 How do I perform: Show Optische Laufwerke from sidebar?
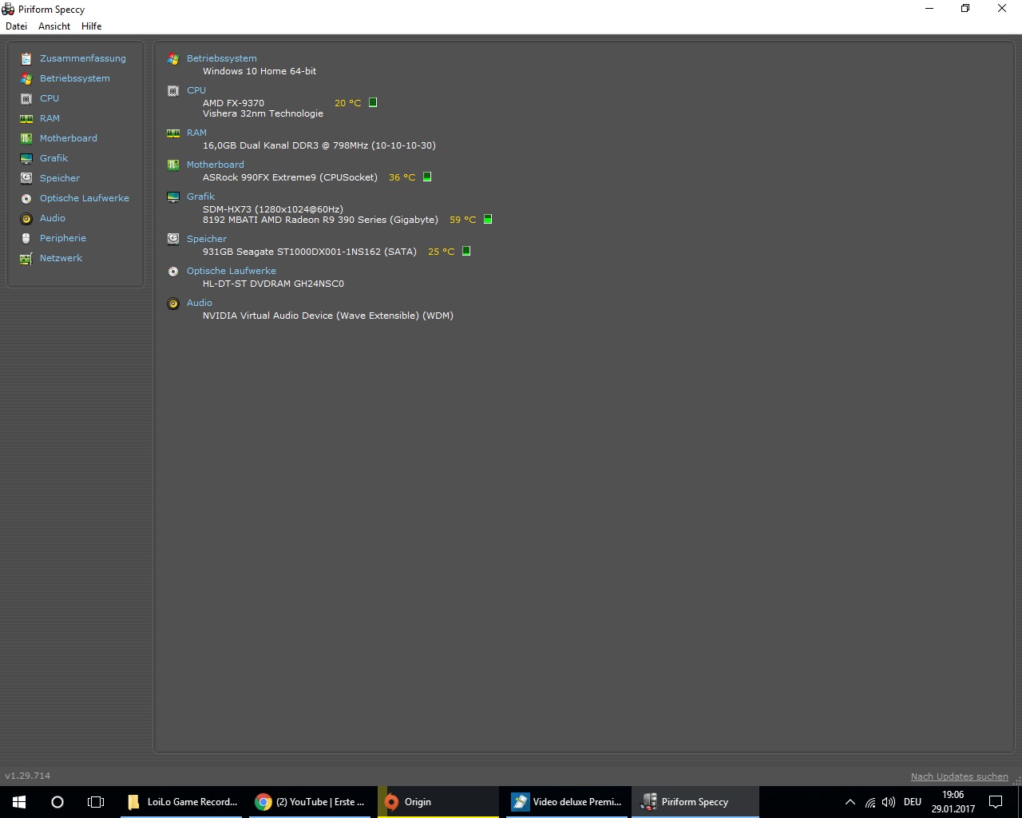point(85,198)
